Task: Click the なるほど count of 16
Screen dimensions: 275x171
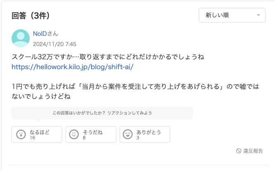Action: coord(33,138)
